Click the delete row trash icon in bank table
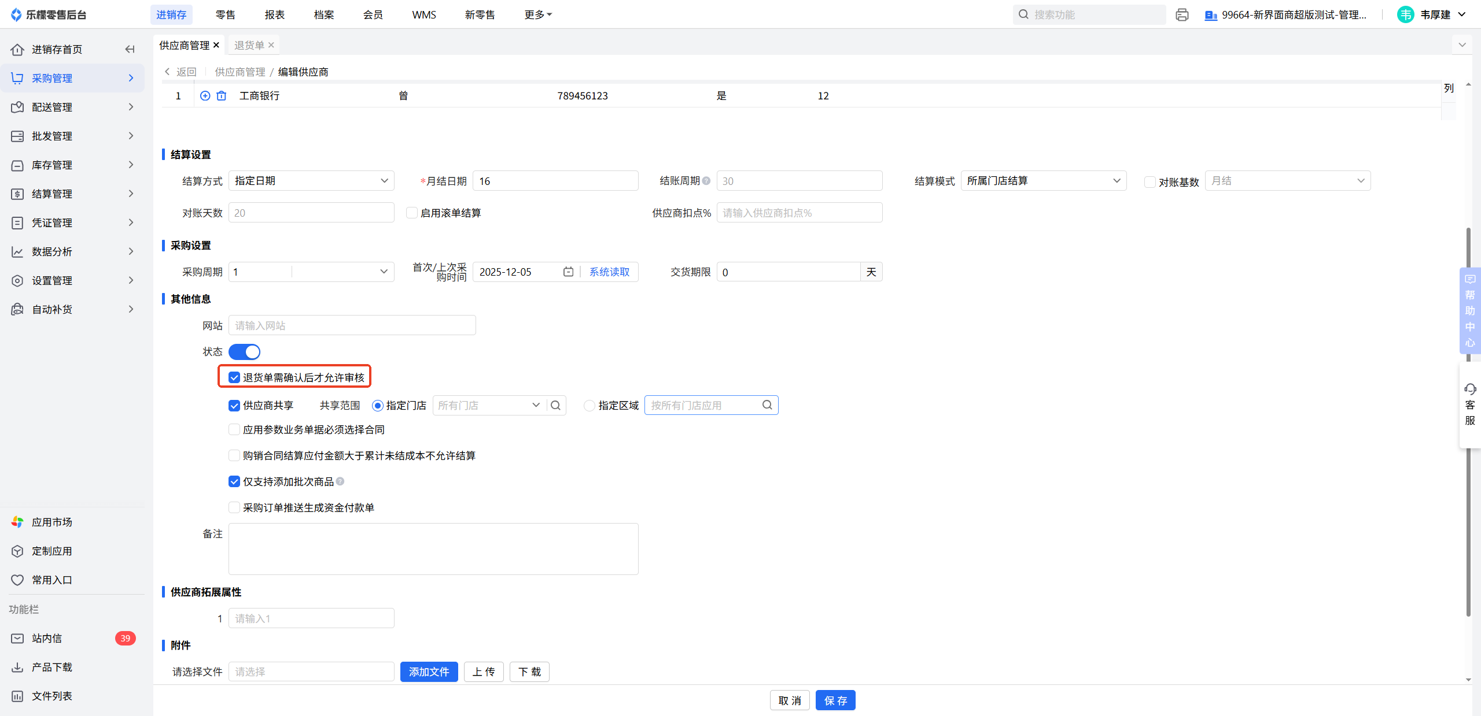This screenshot has height=716, width=1481. (x=221, y=96)
